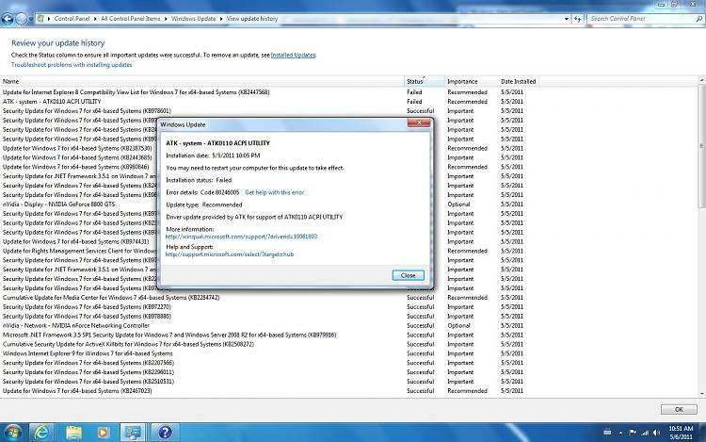The image size is (706, 442).
Task: Select the nVidia nForce Networking Controller row
Action: pos(269,325)
